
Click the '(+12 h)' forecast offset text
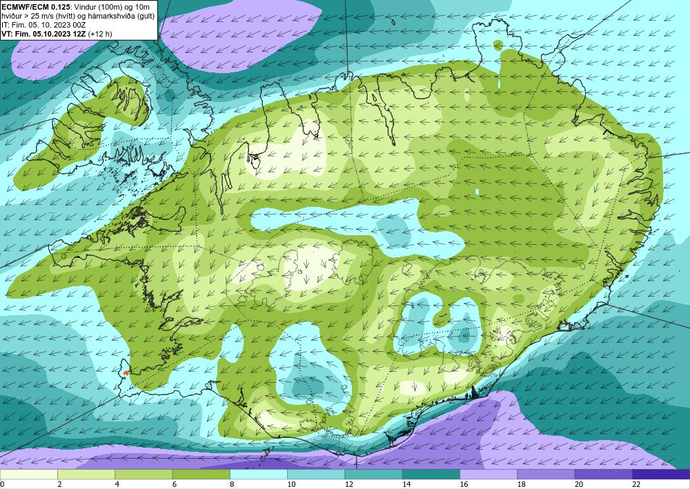coord(100,34)
